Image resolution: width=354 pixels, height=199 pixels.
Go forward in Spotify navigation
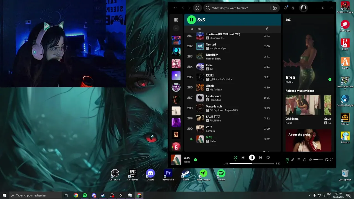coord(189,8)
